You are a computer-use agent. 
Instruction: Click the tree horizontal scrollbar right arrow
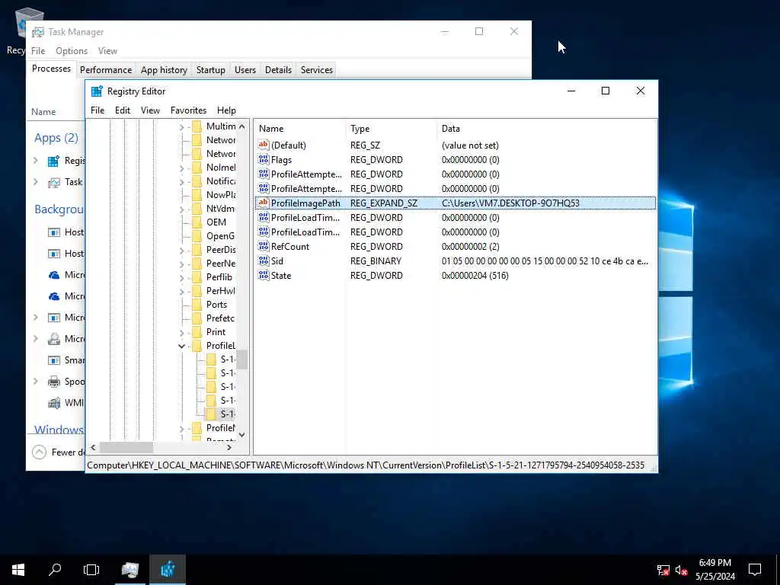229,448
